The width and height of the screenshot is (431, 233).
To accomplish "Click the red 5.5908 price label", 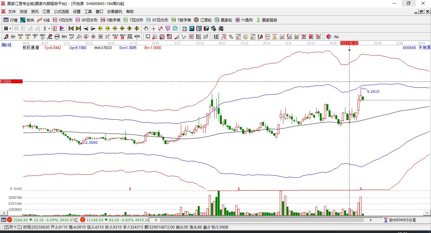I will tap(11, 81).
